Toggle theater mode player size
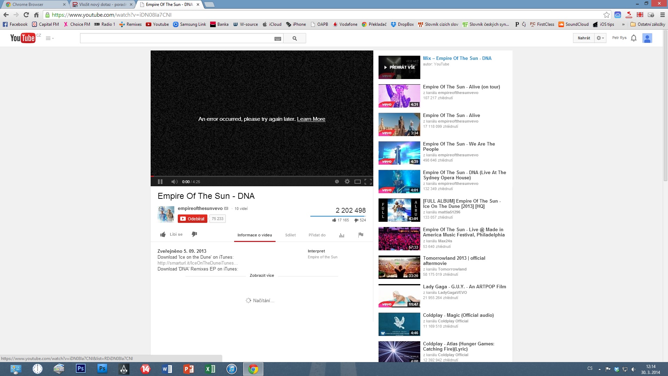Viewport: 668px width, 376px height. click(357, 181)
